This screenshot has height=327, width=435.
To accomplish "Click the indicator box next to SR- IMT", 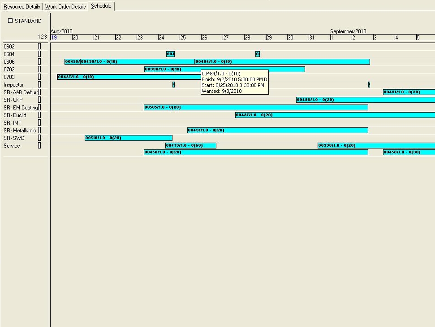I will coord(39,123).
